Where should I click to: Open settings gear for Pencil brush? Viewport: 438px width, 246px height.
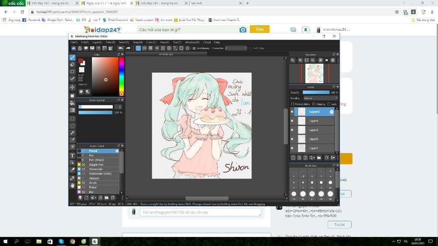point(117,151)
